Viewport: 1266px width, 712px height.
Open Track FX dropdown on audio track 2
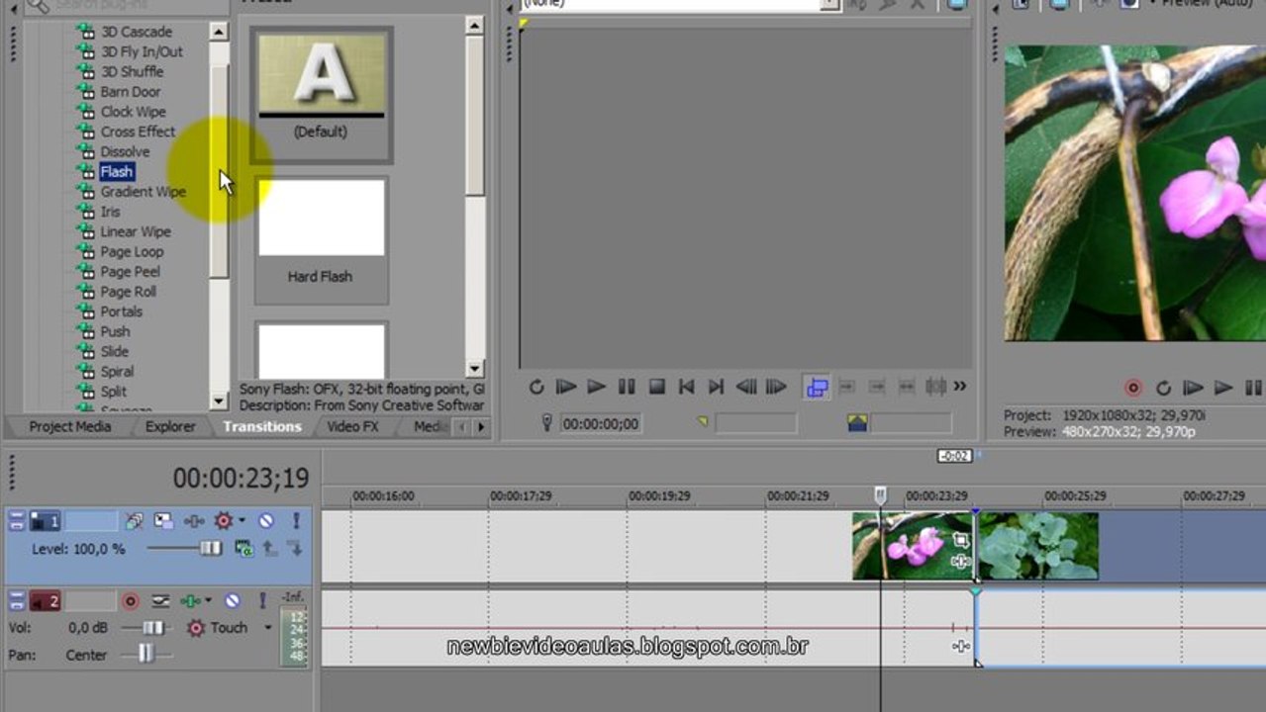[208, 600]
